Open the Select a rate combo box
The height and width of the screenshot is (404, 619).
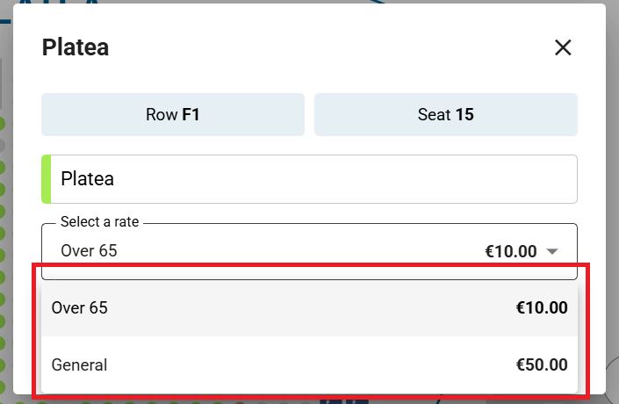[309, 251]
